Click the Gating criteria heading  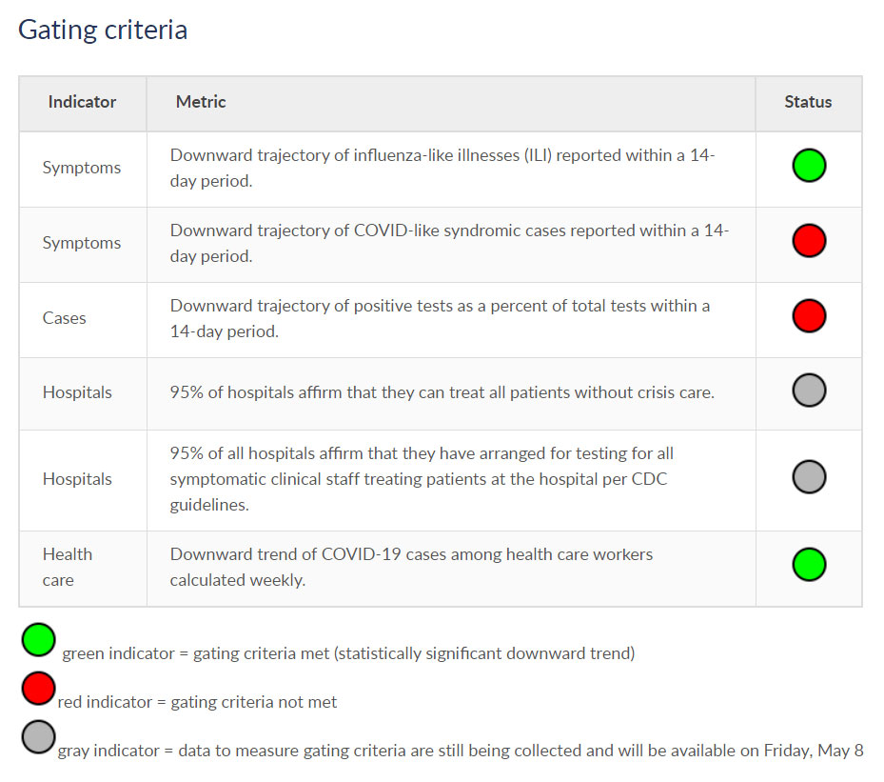pos(103,30)
